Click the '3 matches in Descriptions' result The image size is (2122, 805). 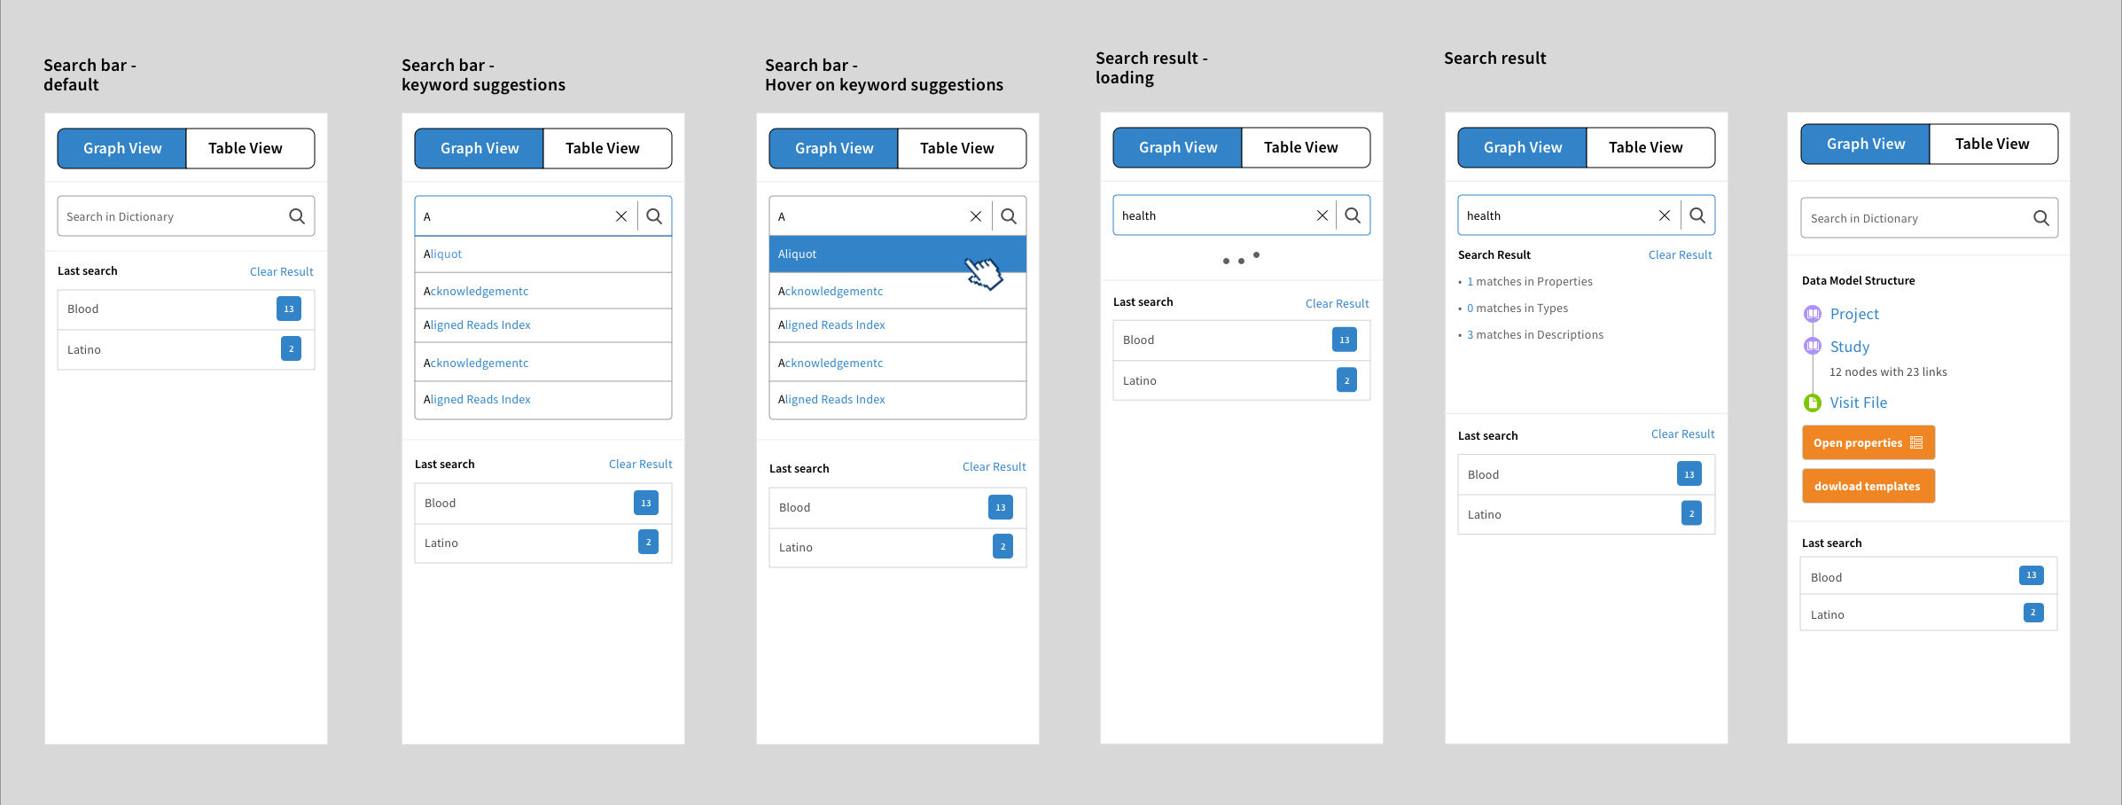click(1535, 335)
